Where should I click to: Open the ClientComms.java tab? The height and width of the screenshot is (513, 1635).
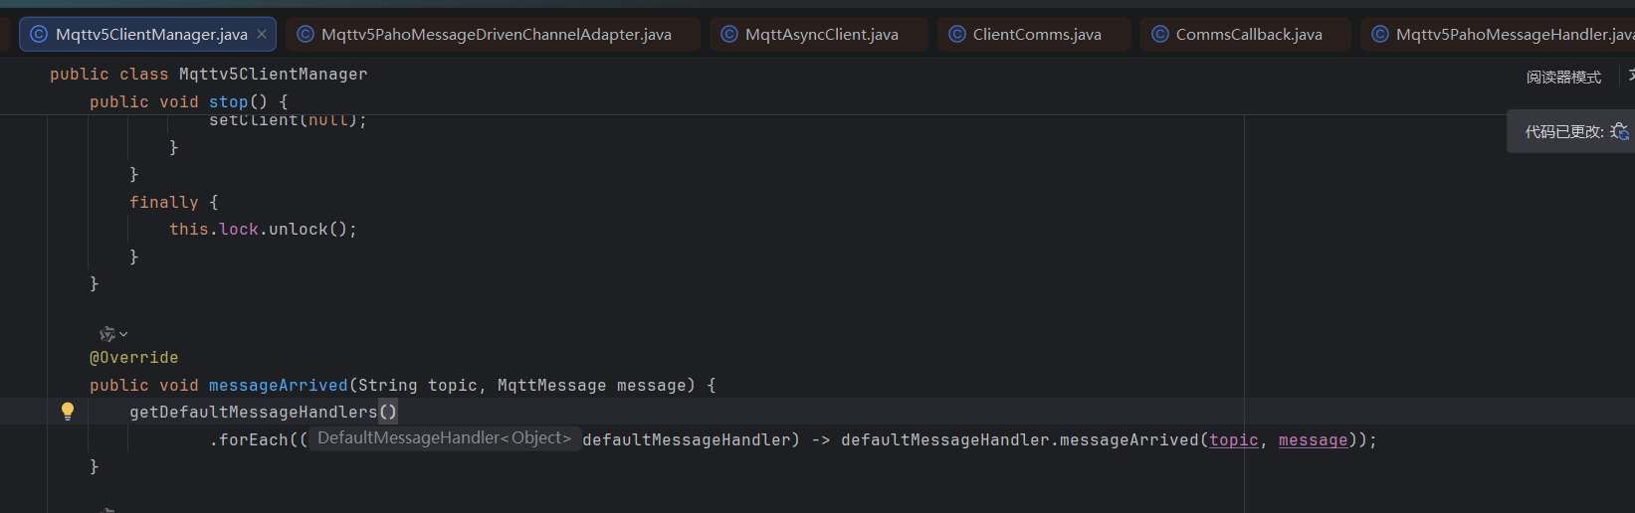tap(1036, 34)
